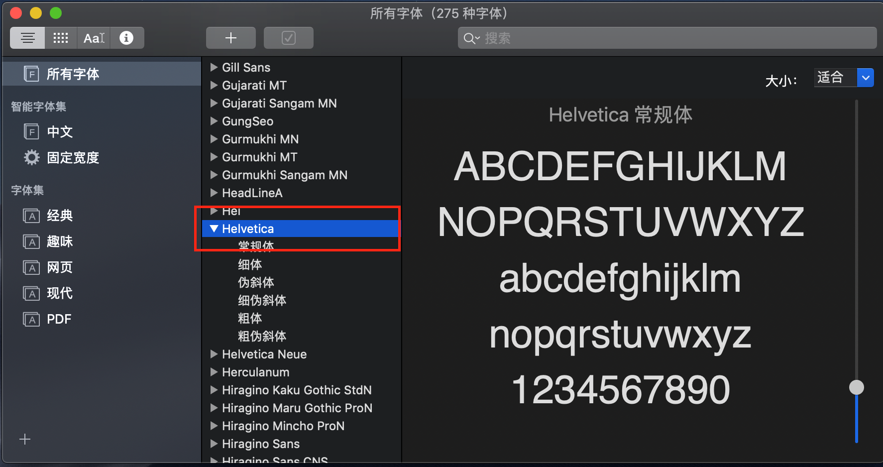
Task: Select Helvetica 细伪斜体 style
Action: 262,300
